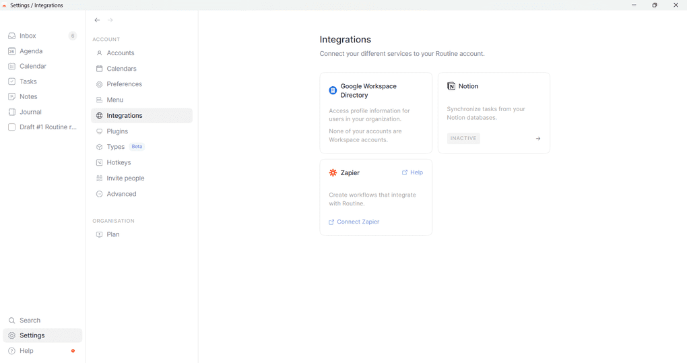687x363 pixels.
Task: Click the Calendars settings icon
Action: tap(100, 69)
